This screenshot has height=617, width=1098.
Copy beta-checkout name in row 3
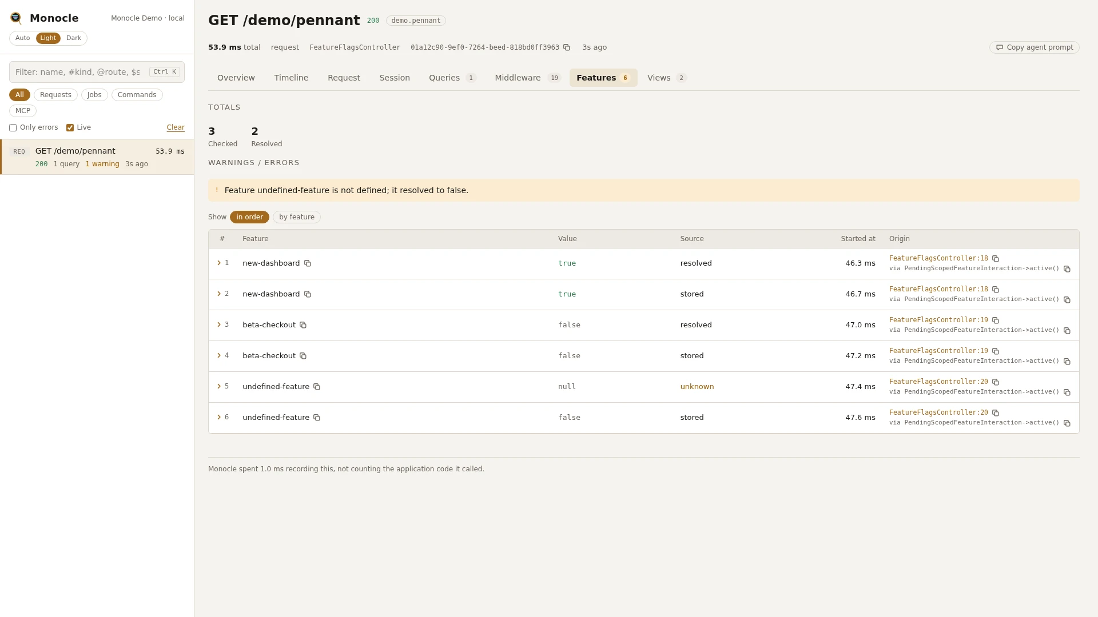tap(303, 325)
